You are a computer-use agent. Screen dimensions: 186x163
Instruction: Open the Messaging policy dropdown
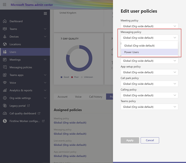149,38
